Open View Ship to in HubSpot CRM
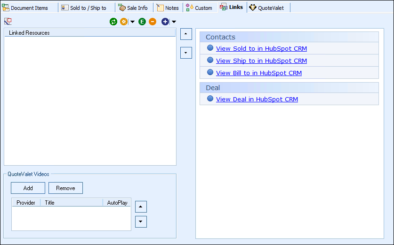Viewport: 394px width, 245px height. pyautogui.click(x=261, y=61)
